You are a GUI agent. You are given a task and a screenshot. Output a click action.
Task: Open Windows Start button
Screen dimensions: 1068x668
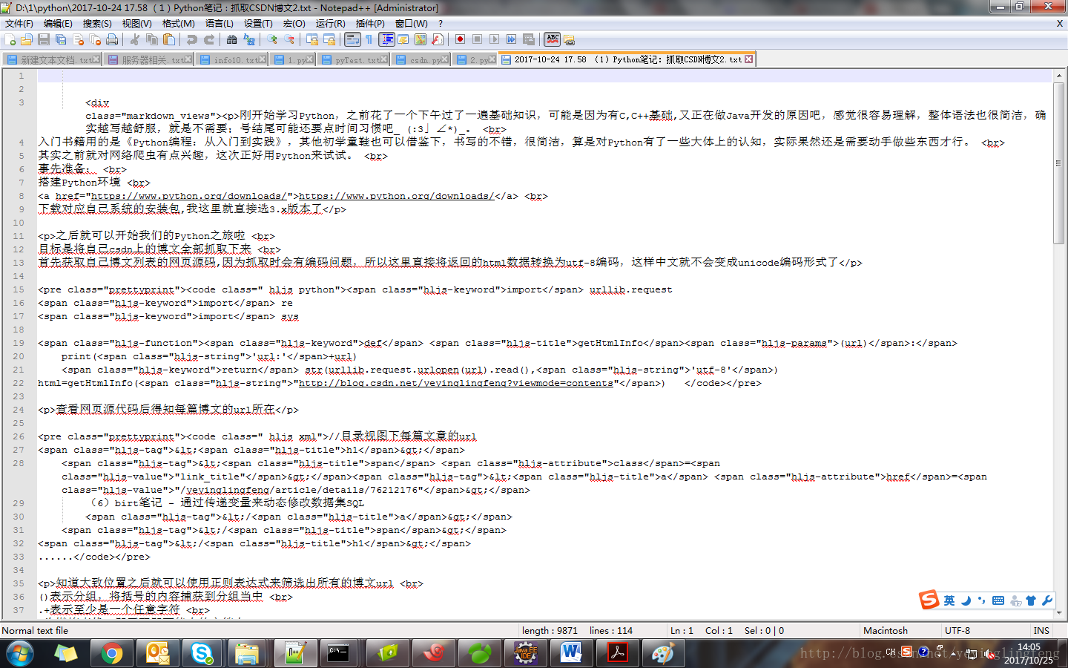point(20,654)
